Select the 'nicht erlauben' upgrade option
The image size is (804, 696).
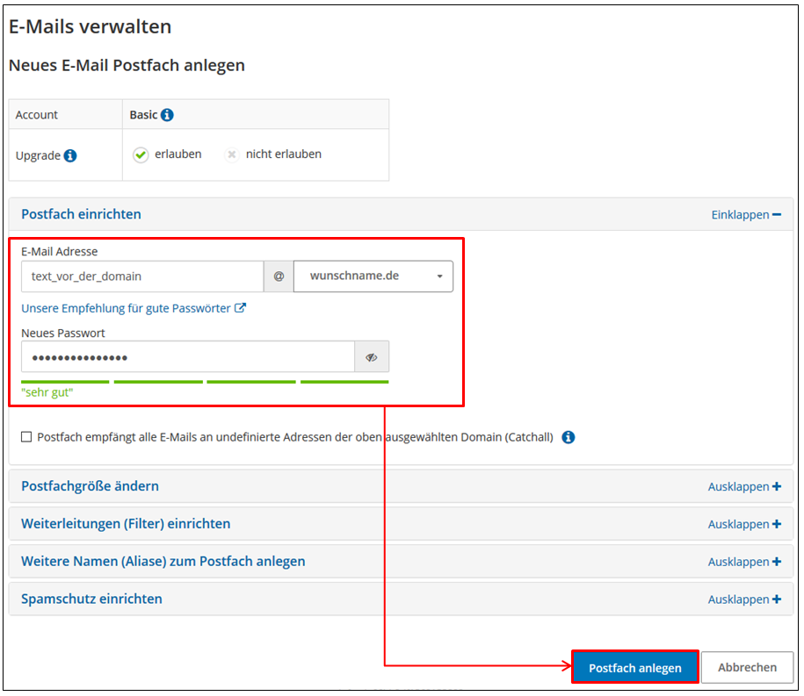pos(232,154)
